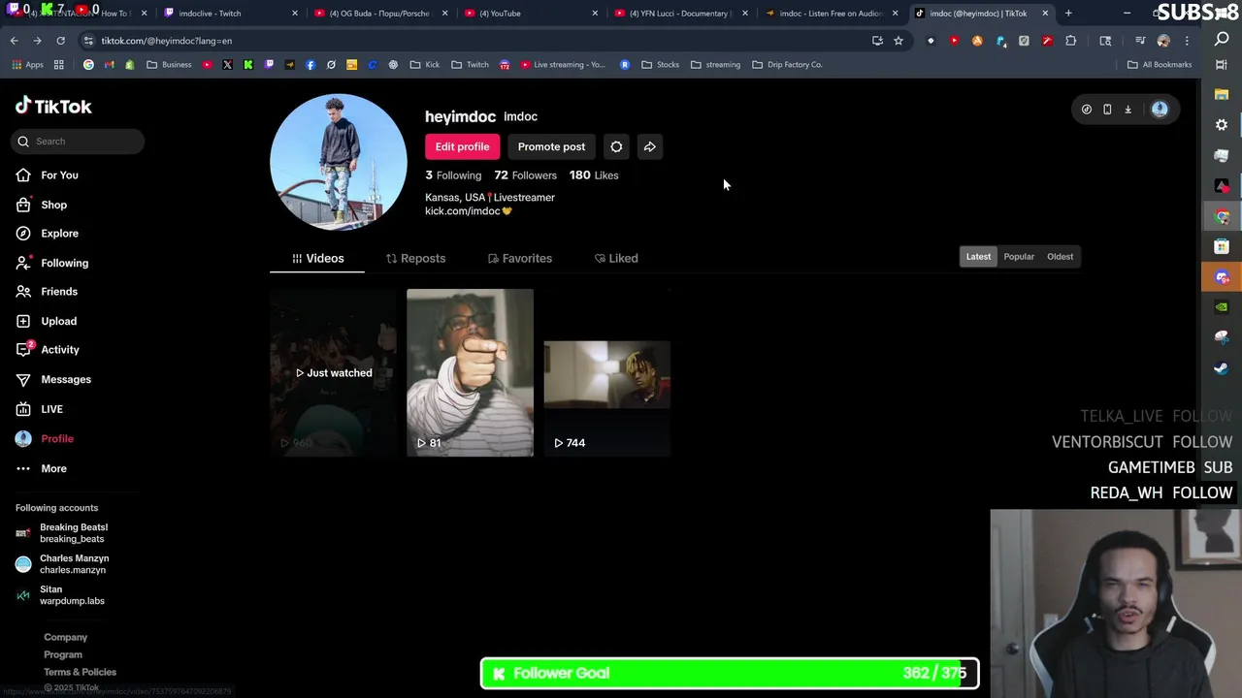
Task: Open the Drip Factory Co. bookmarks folder
Action: 787,65
